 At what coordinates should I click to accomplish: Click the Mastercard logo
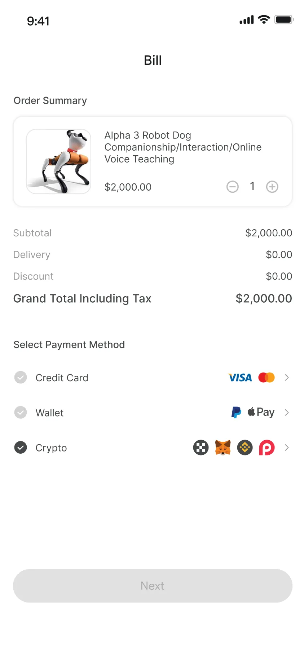pos(266,378)
